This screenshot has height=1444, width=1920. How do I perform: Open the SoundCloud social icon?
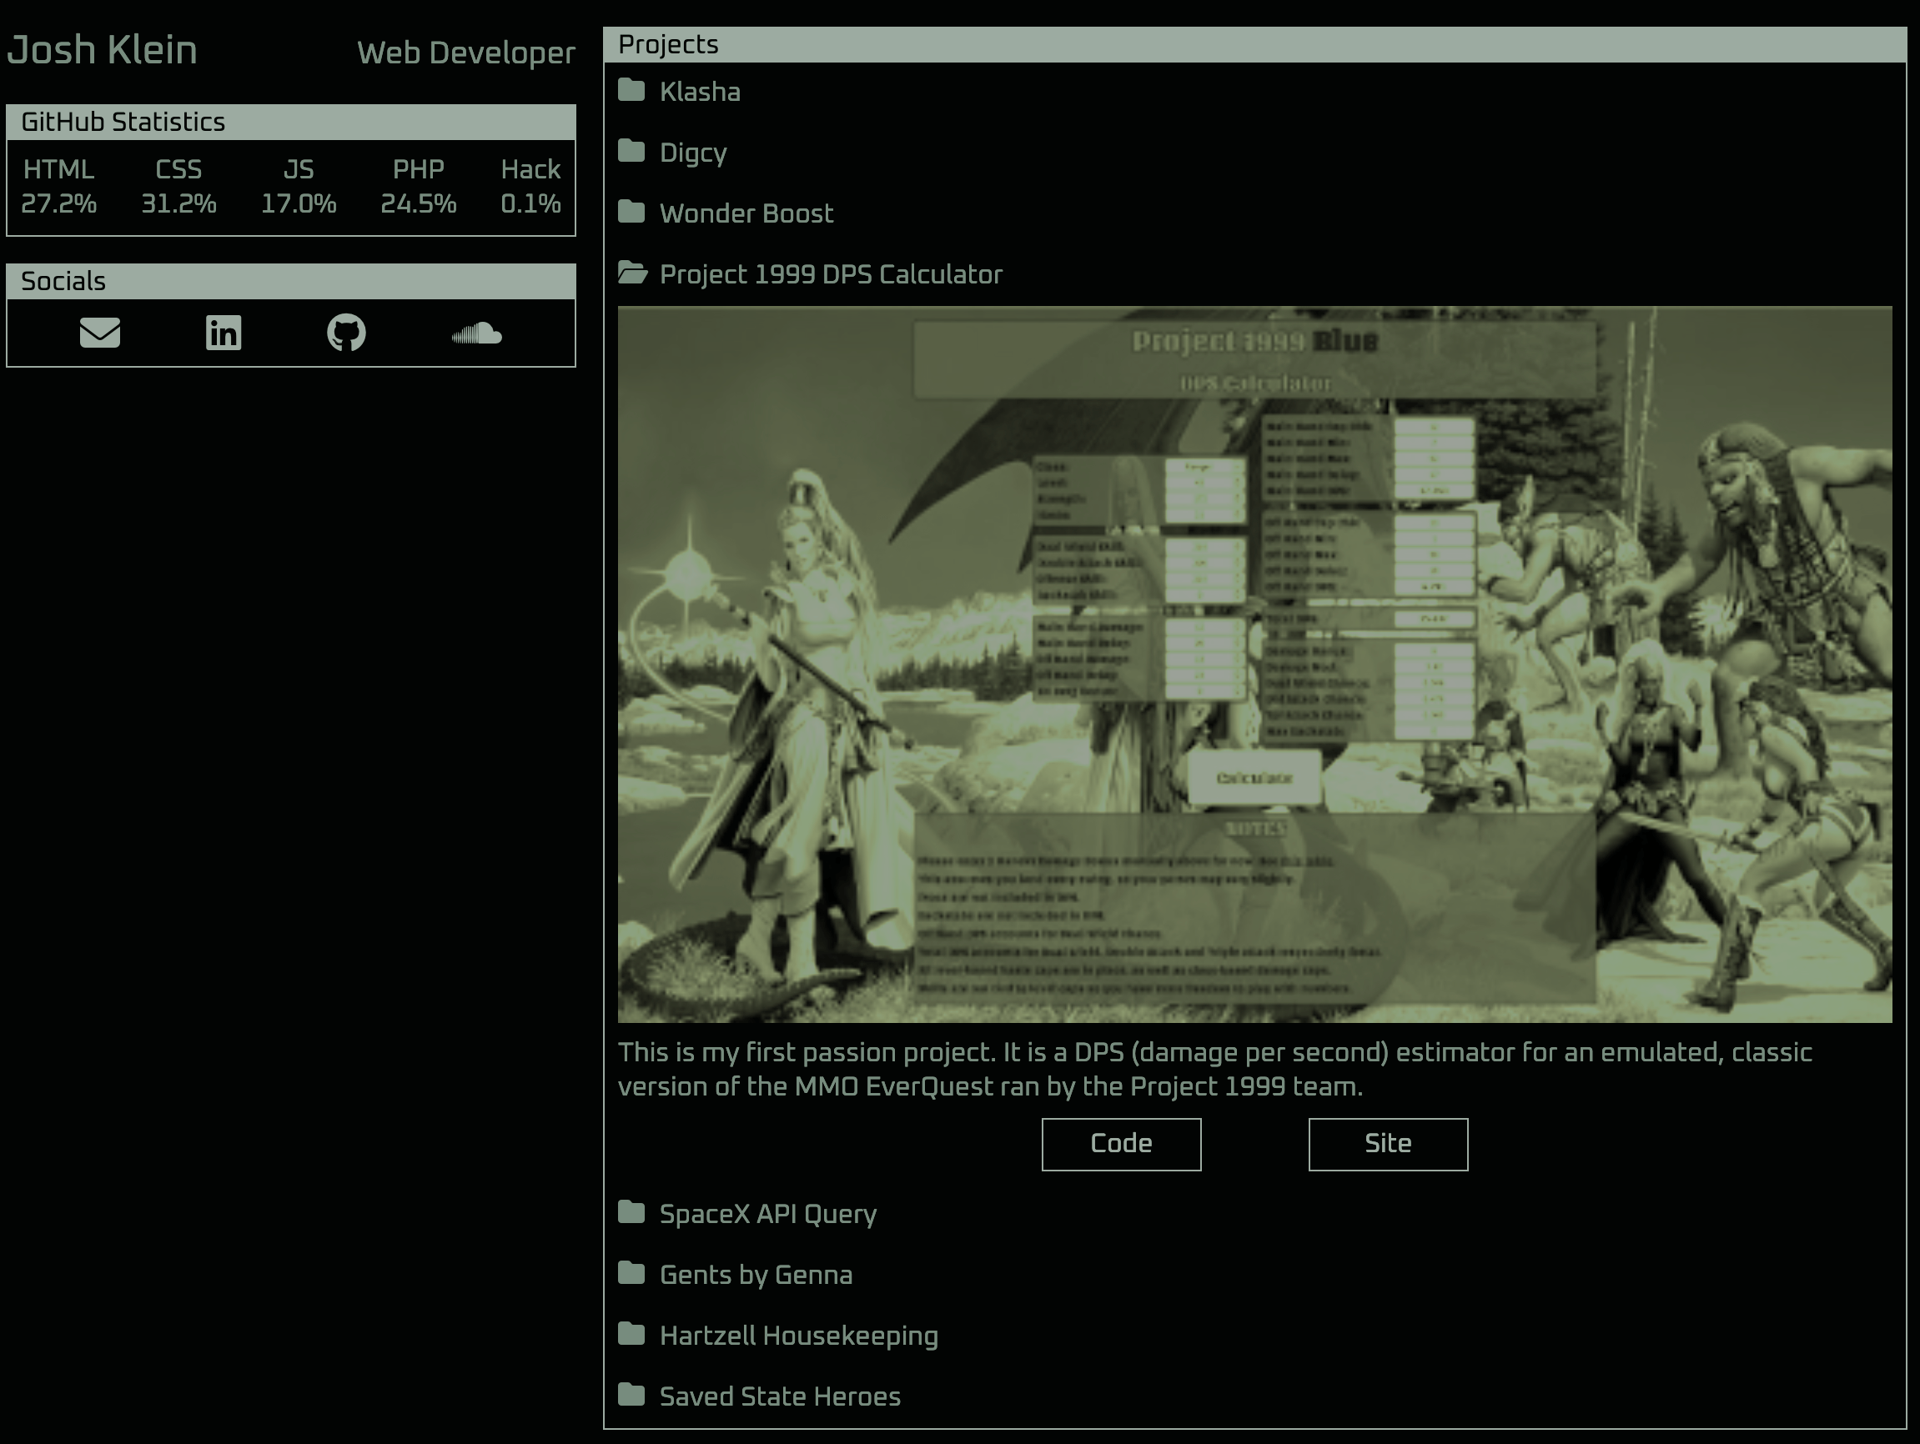(x=476, y=333)
